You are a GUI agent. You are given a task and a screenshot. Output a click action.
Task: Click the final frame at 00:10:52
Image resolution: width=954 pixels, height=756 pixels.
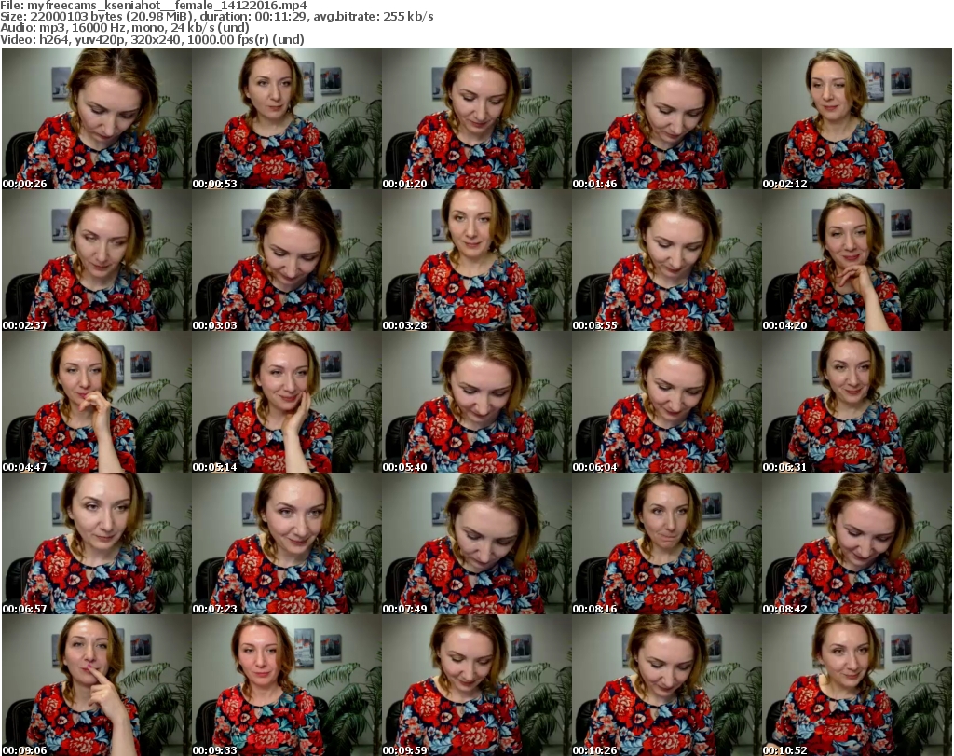pyautogui.click(x=856, y=685)
